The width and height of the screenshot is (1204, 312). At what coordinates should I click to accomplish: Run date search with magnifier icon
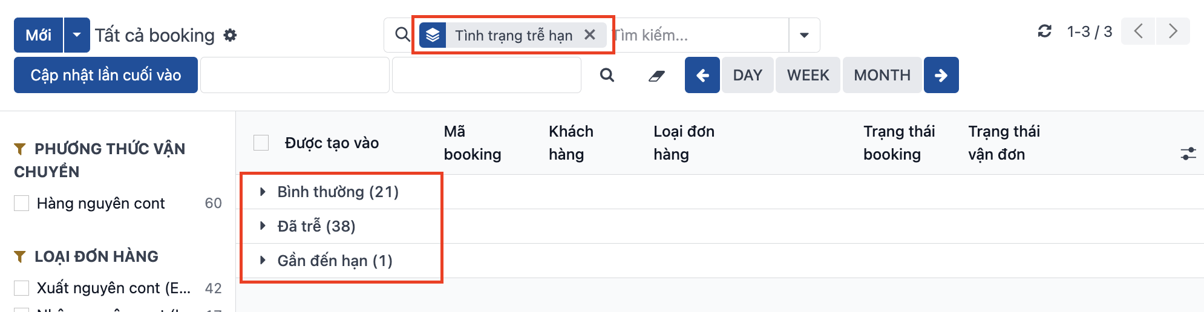click(607, 75)
